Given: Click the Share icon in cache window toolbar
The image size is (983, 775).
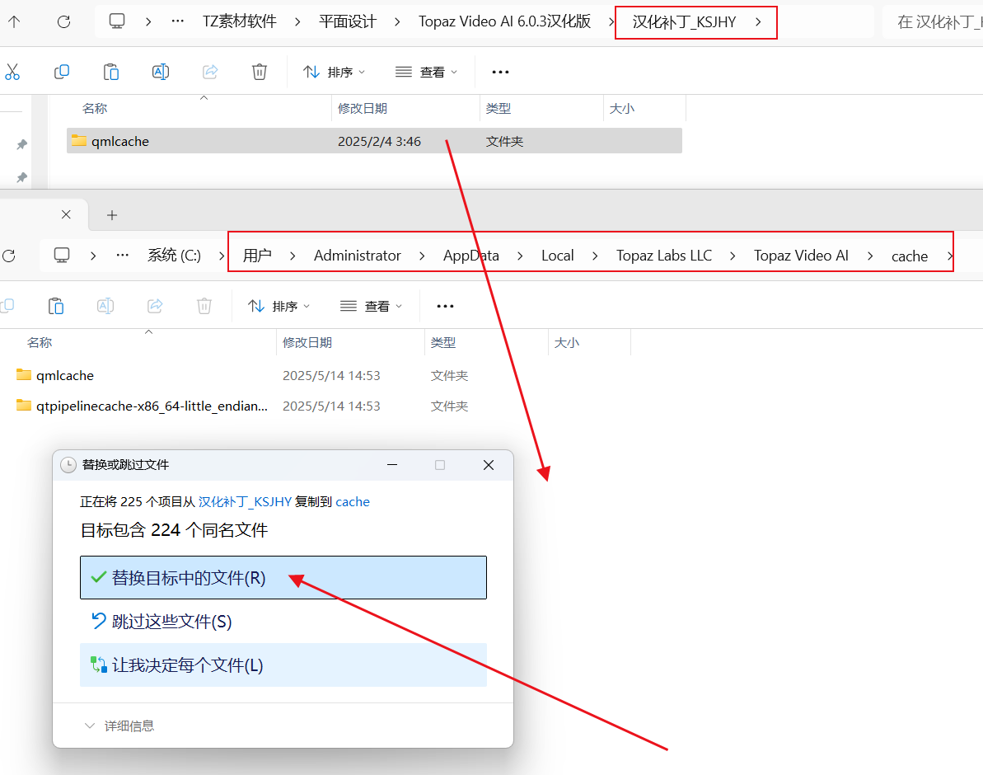Looking at the screenshot, I should [155, 306].
